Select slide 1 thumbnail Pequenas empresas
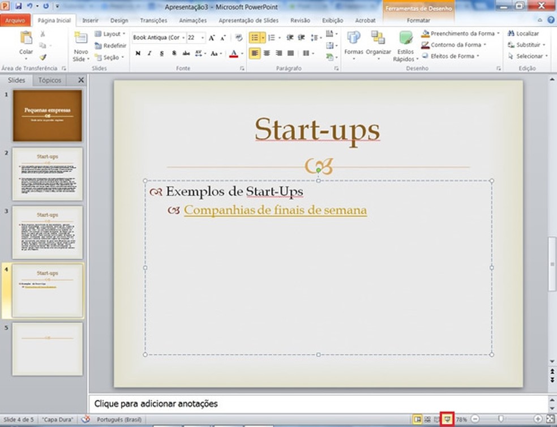Image resolution: width=557 pixels, height=427 pixels. pos(48,116)
